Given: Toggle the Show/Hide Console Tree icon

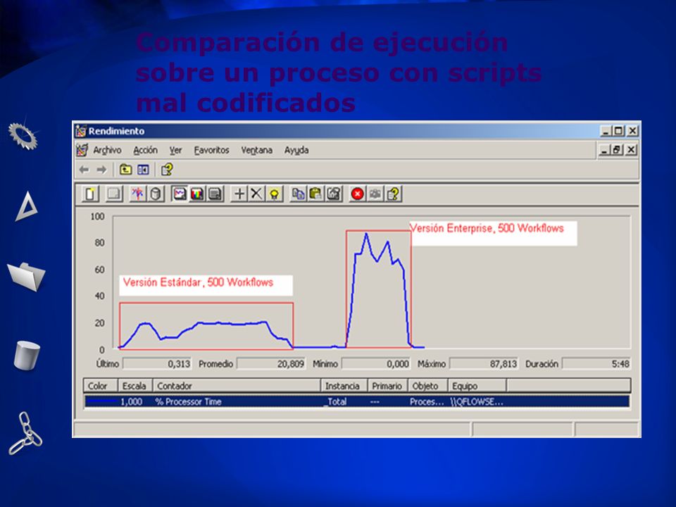Looking at the screenshot, I should 143,170.
